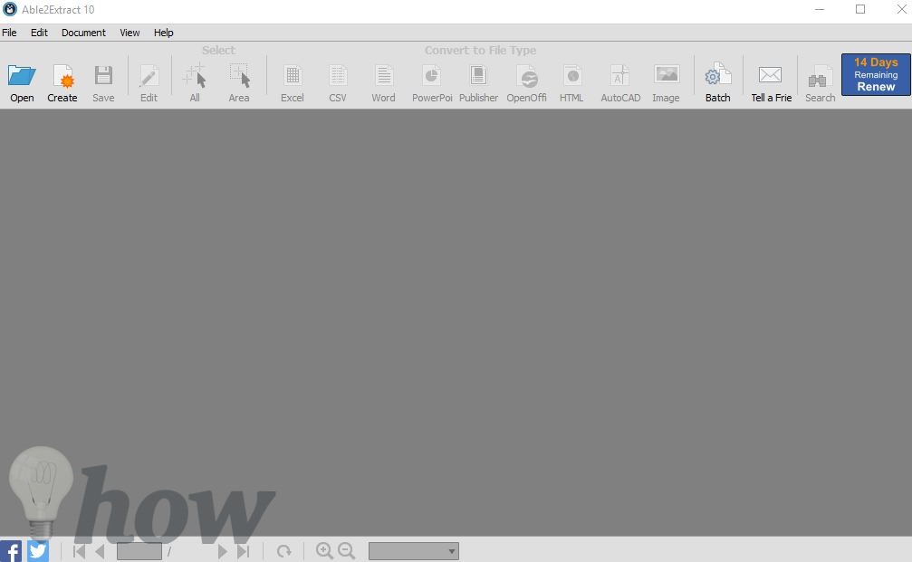Viewport: 912px width, 562px height.
Task: Convert to Publisher icon
Action: (478, 75)
